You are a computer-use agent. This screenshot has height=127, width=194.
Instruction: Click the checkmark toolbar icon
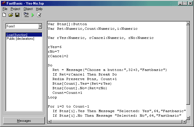point(39,15)
